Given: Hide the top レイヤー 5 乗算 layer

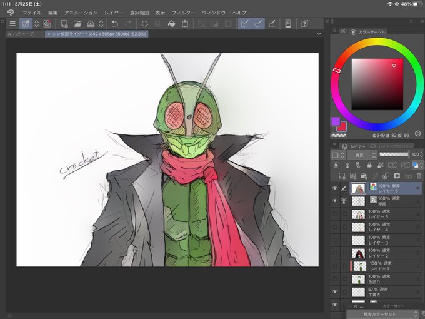Looking at the screenshot, I should click(x=335, y=188).
